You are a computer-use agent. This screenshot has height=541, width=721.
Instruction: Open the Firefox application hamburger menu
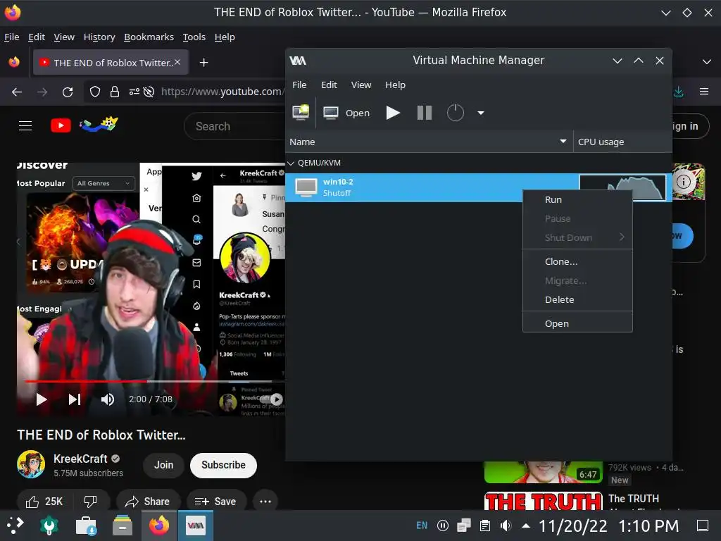[x=704, y=92]
